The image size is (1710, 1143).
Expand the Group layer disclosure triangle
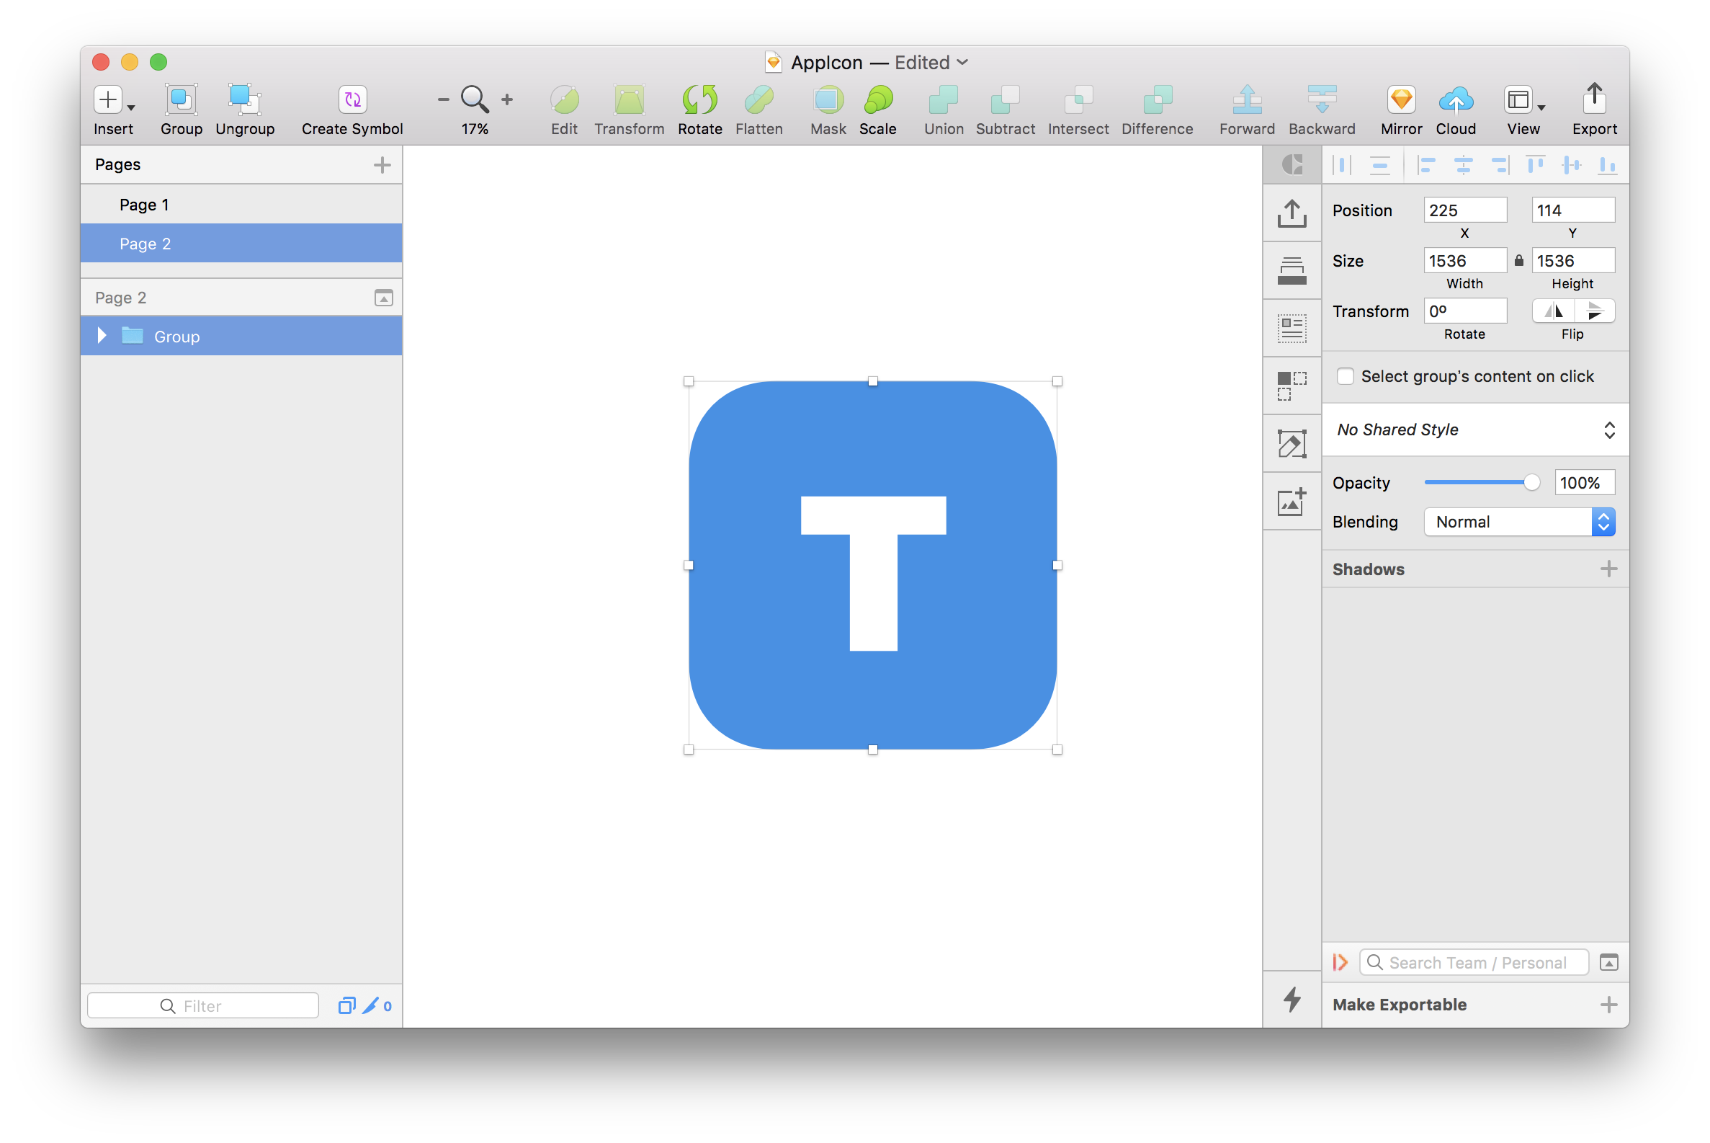(x=102, y=335)
